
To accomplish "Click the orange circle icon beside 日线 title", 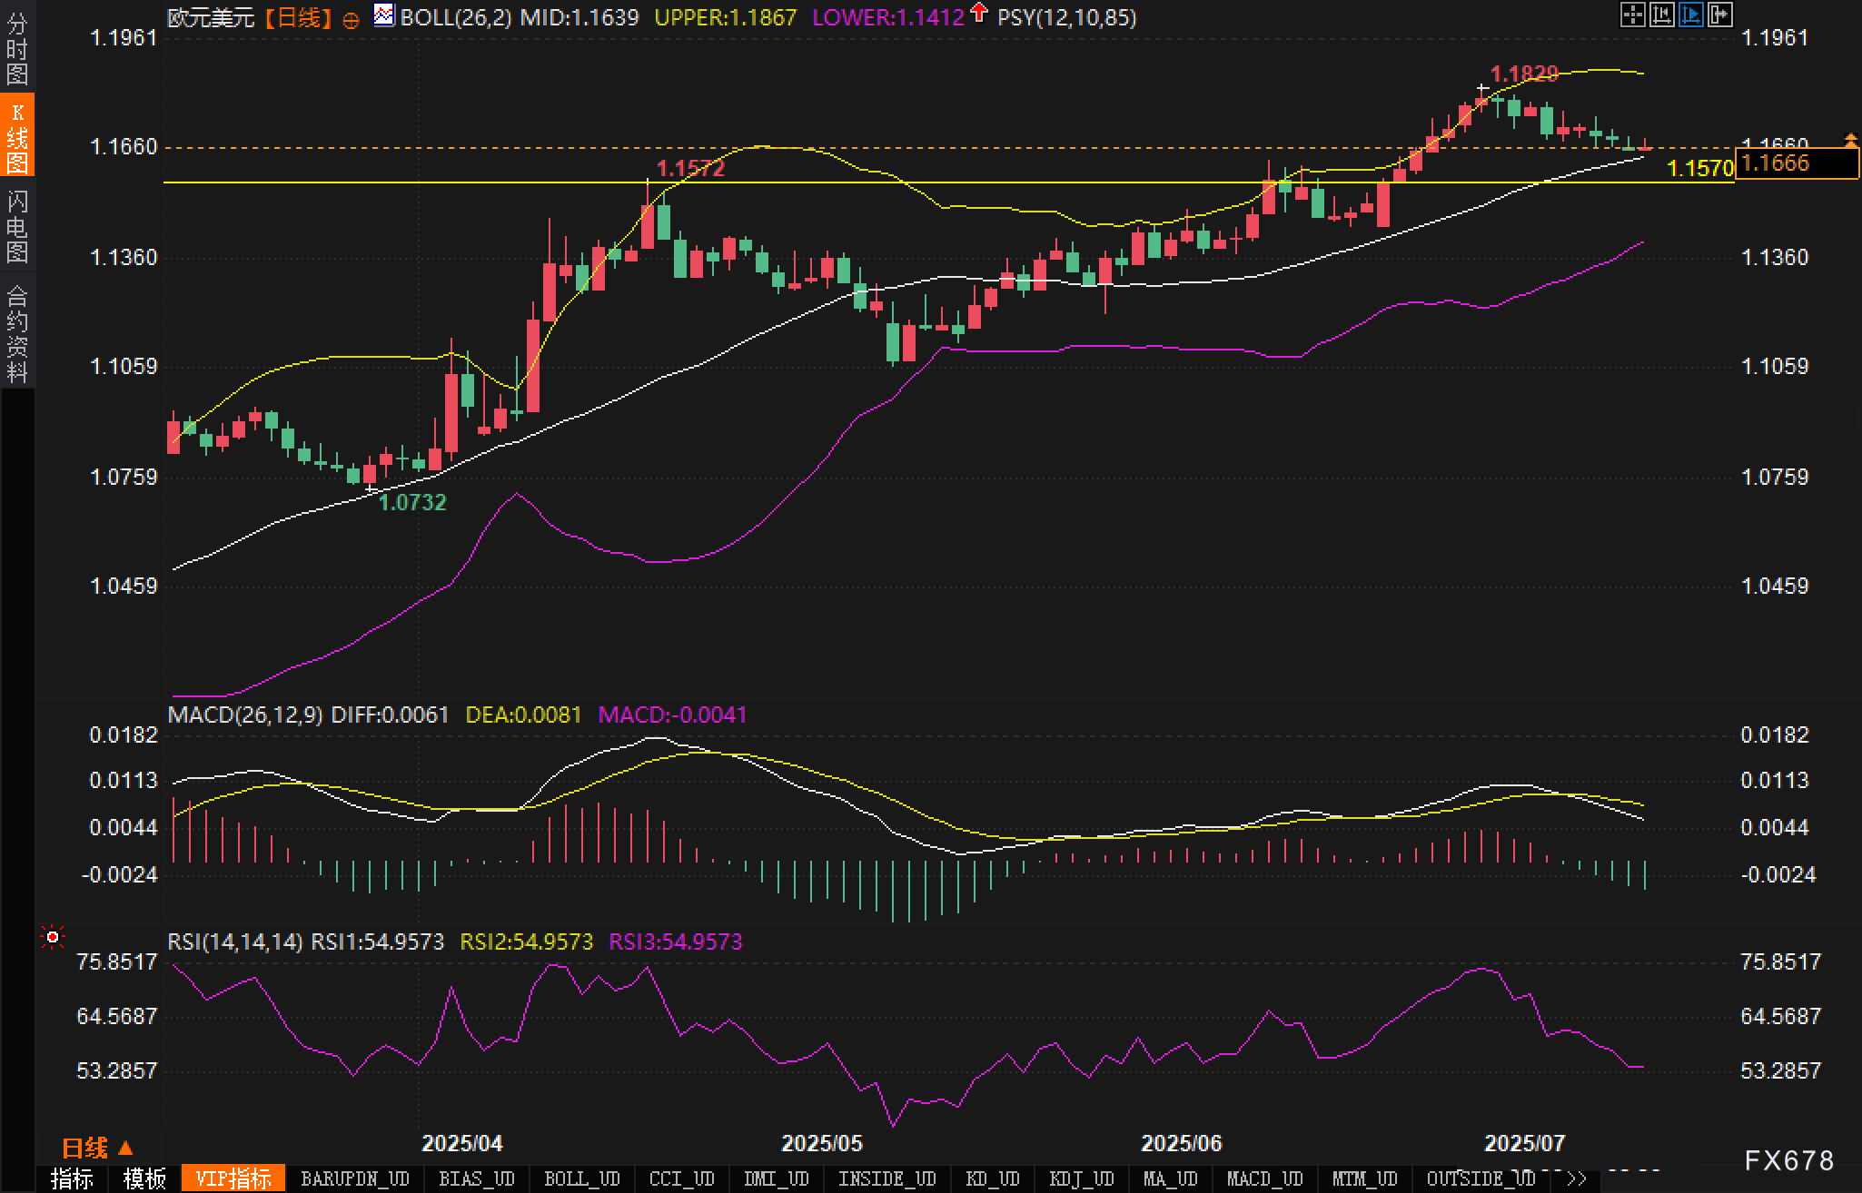I will point(351,20).
